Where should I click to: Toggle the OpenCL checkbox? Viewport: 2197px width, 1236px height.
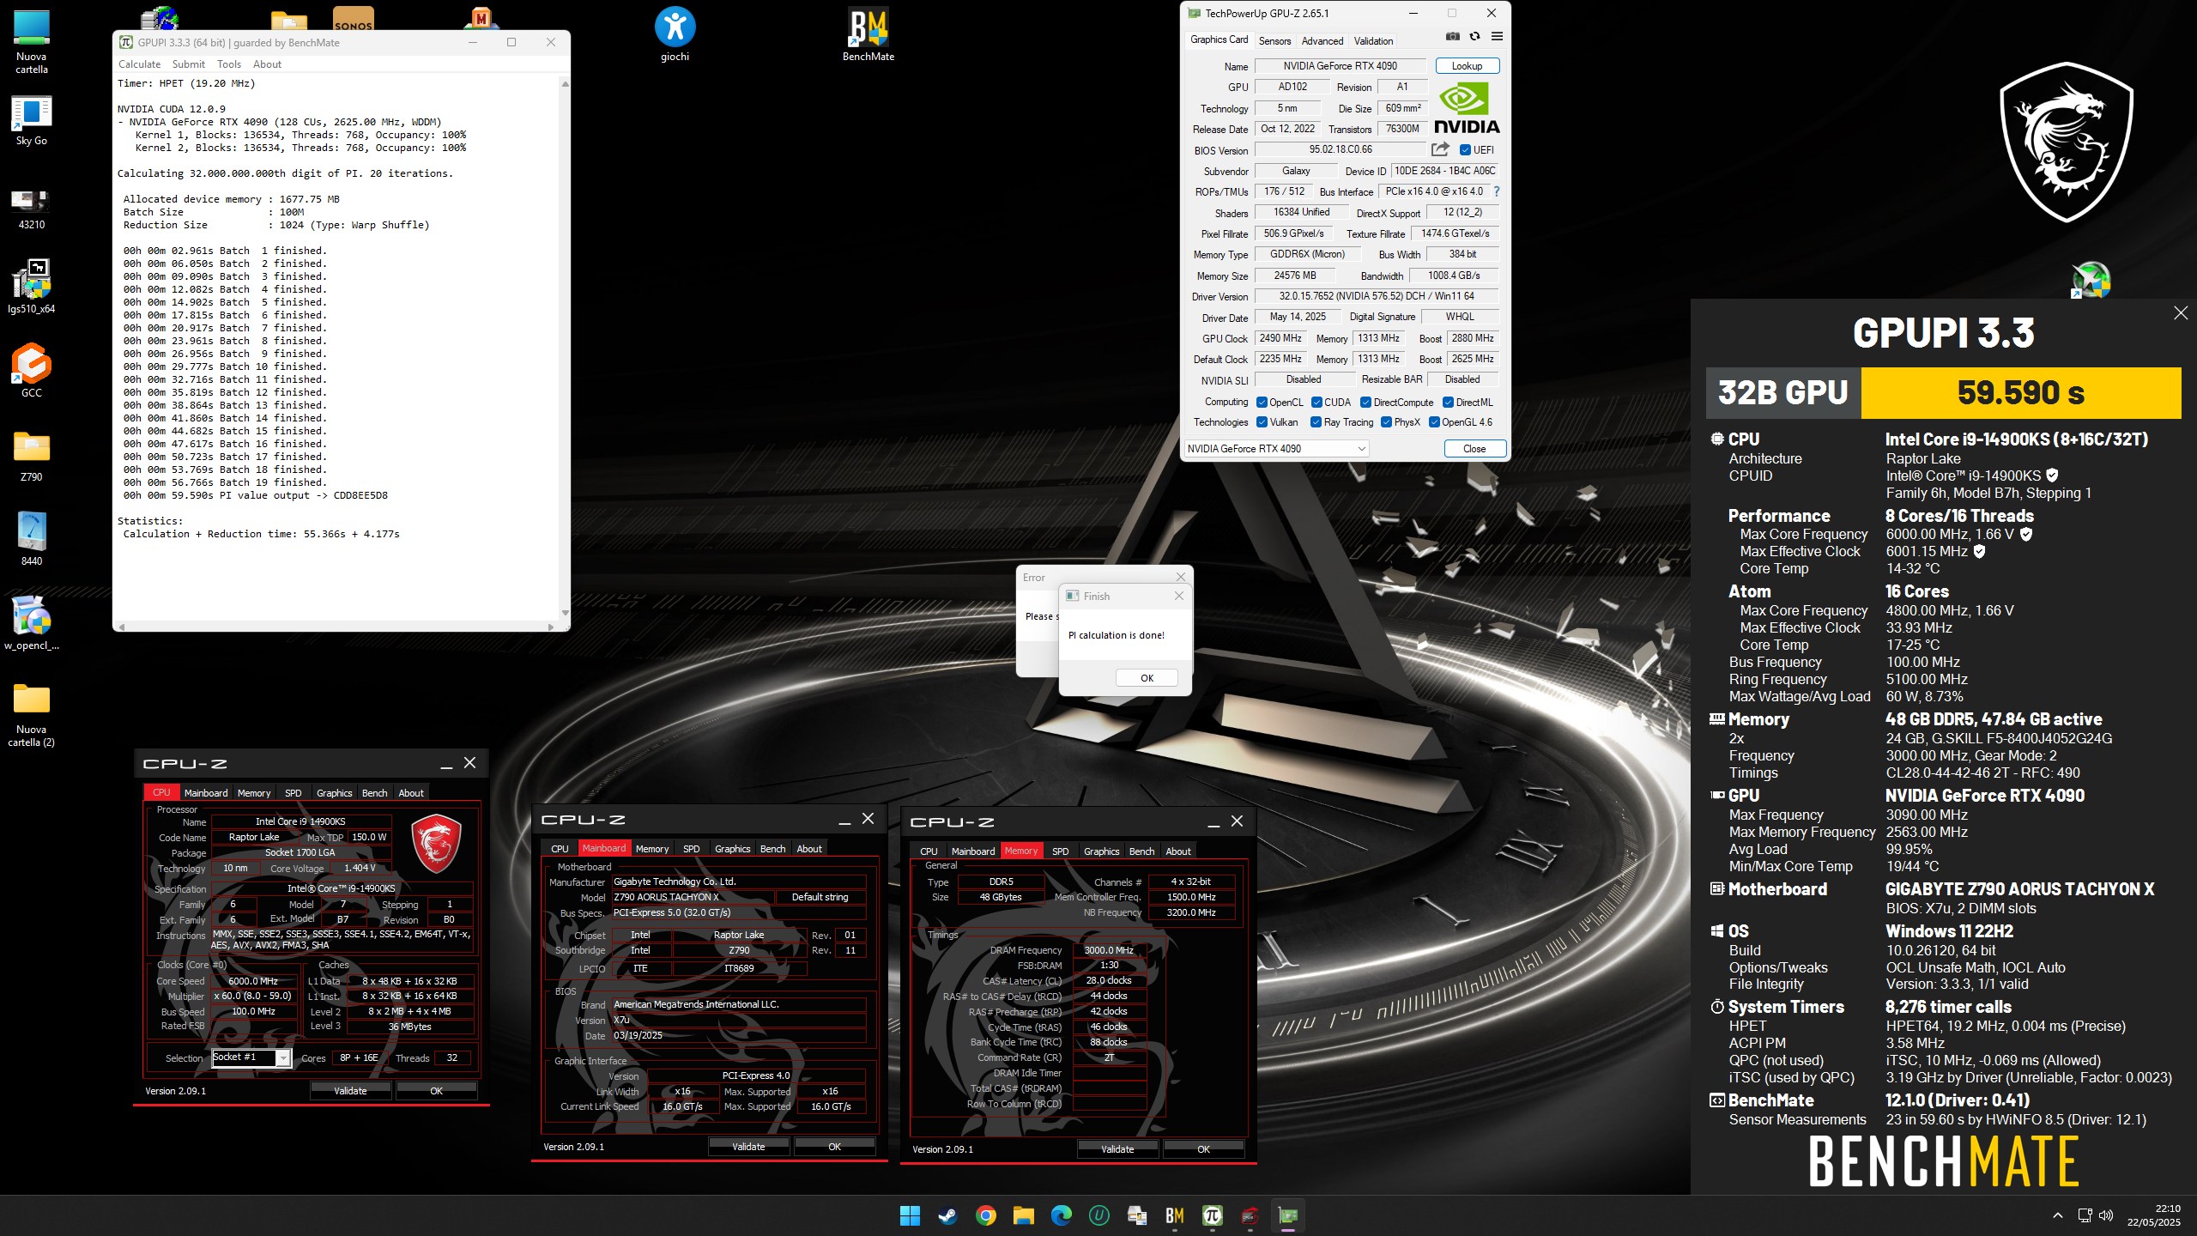pos(1262,403)
